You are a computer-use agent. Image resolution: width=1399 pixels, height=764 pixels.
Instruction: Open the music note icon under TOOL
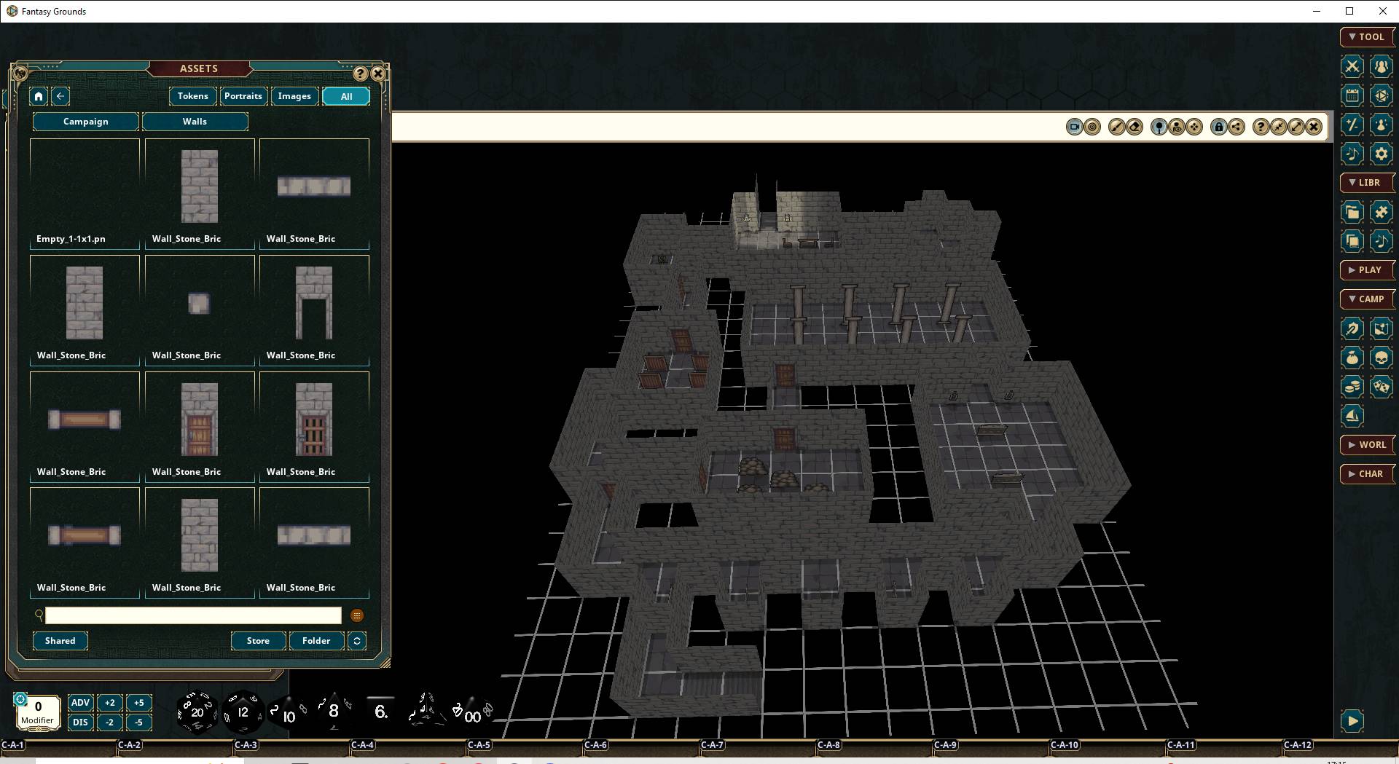pos(1352,154)
